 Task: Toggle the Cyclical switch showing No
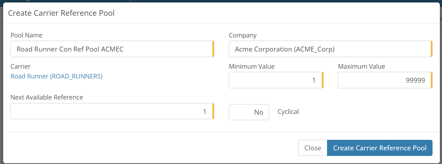click(249, 112)
